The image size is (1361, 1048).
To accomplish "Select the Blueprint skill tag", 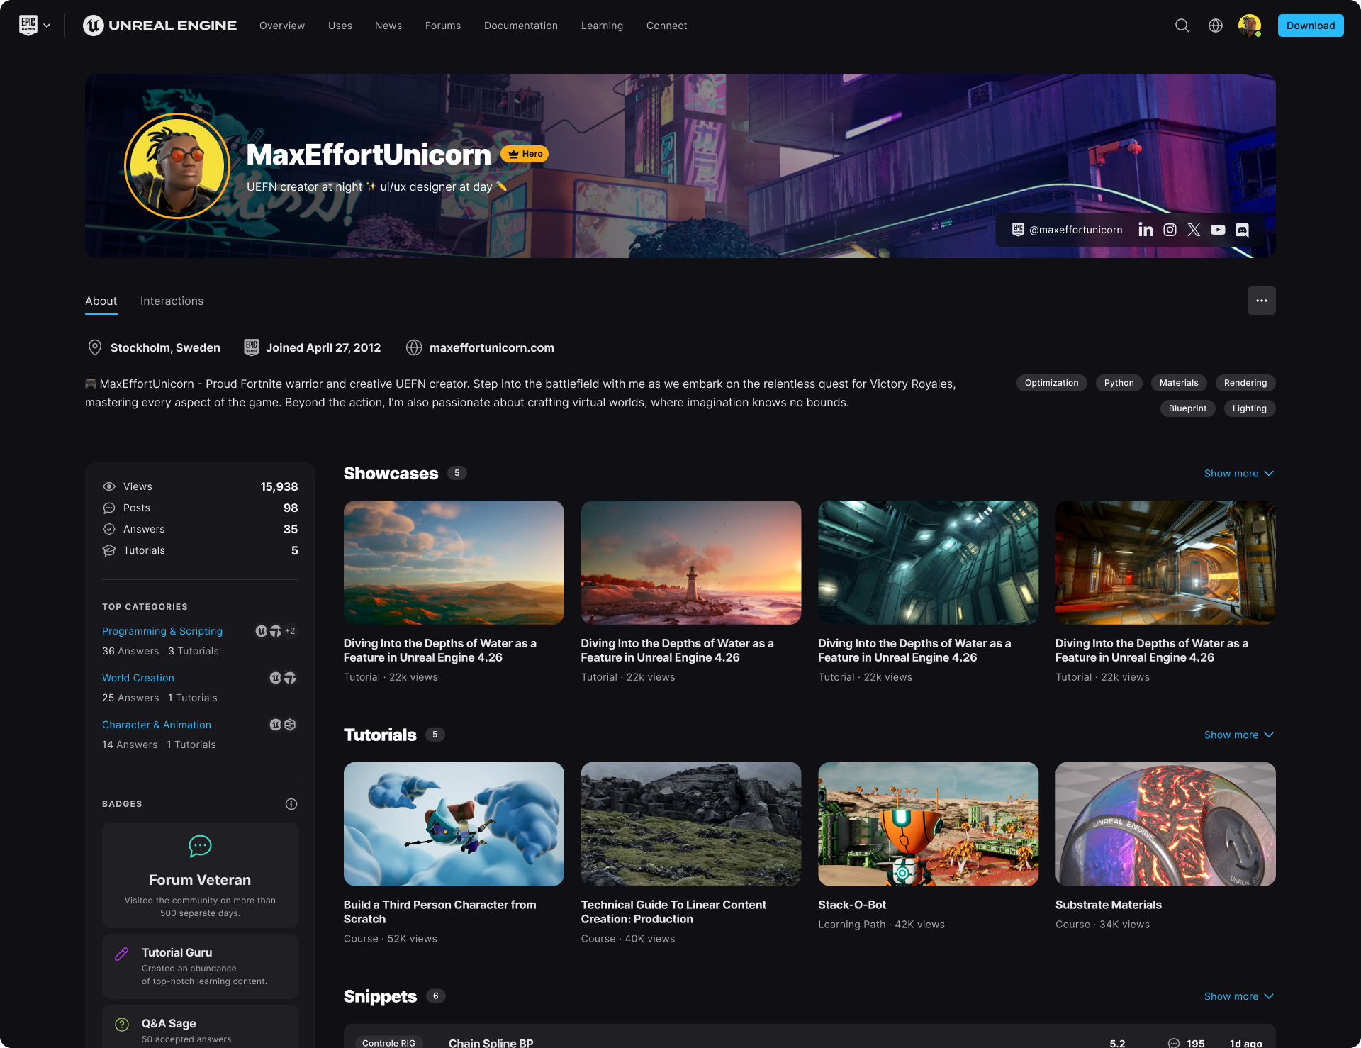I will [1187, 408].
